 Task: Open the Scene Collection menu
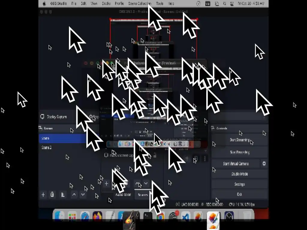pyautogui.click(x=140, y=4)
